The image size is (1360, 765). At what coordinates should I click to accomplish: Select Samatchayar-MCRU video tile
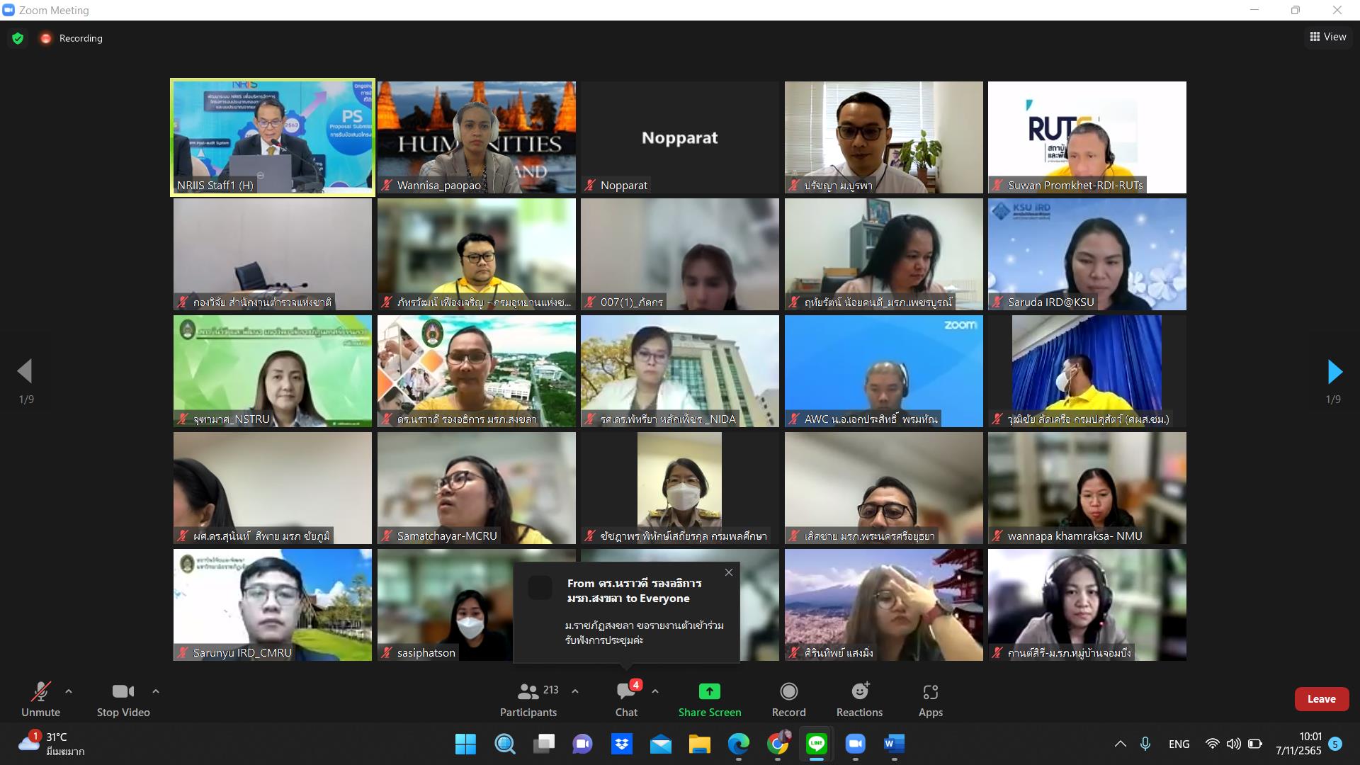pos(477,488)
